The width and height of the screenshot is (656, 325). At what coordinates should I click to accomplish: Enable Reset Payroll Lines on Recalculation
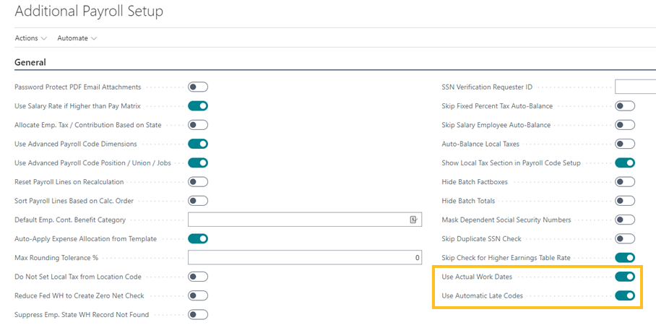(x=198, y=182)
